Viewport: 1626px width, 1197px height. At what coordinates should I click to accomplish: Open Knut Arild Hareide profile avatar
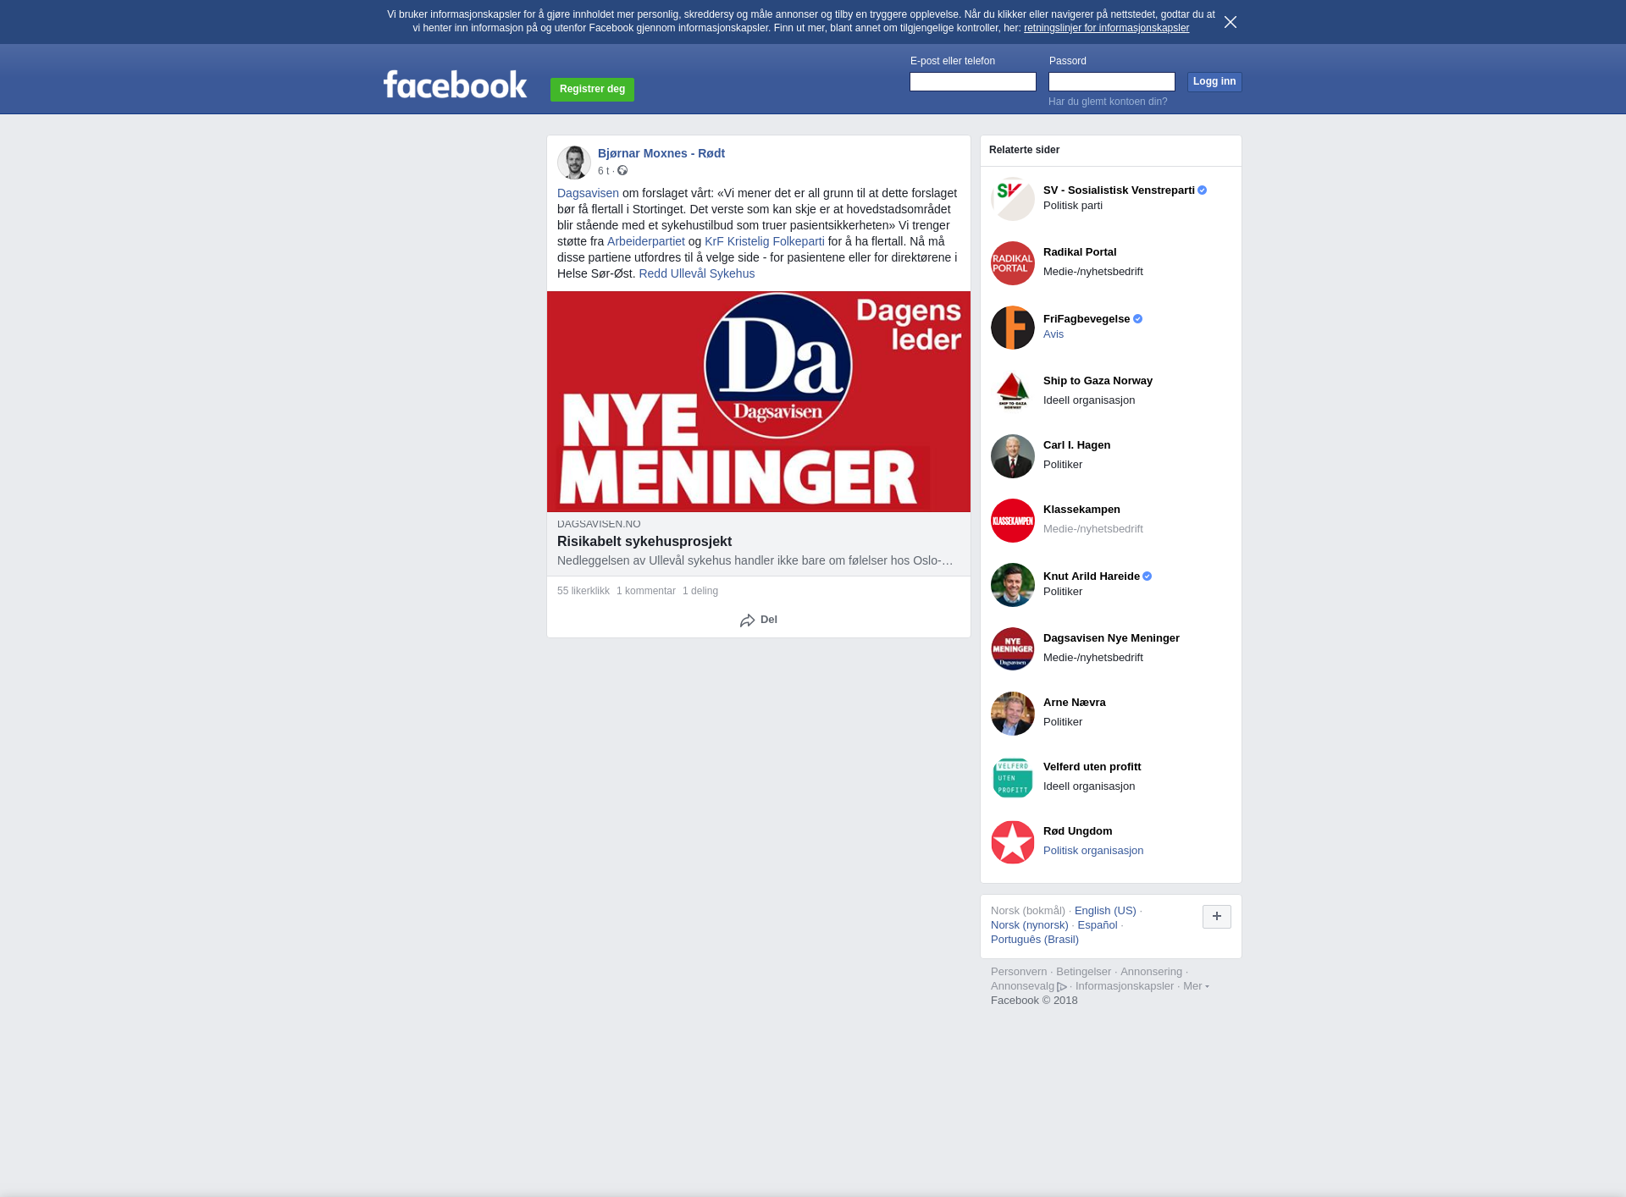coord(1013,585)
